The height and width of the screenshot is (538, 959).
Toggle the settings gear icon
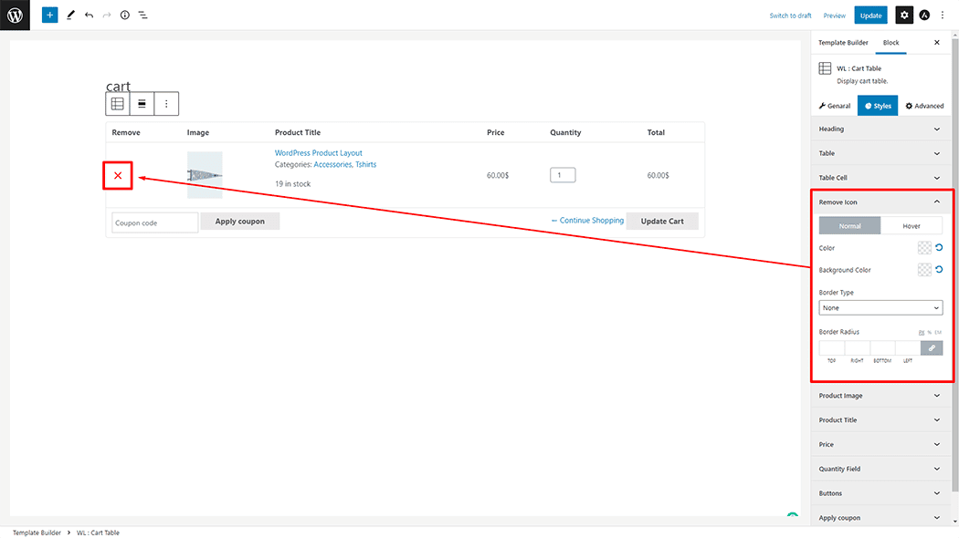click(903, 16)
